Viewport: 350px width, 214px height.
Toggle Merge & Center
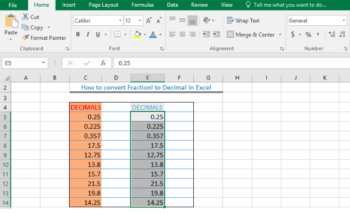(251, 35)
